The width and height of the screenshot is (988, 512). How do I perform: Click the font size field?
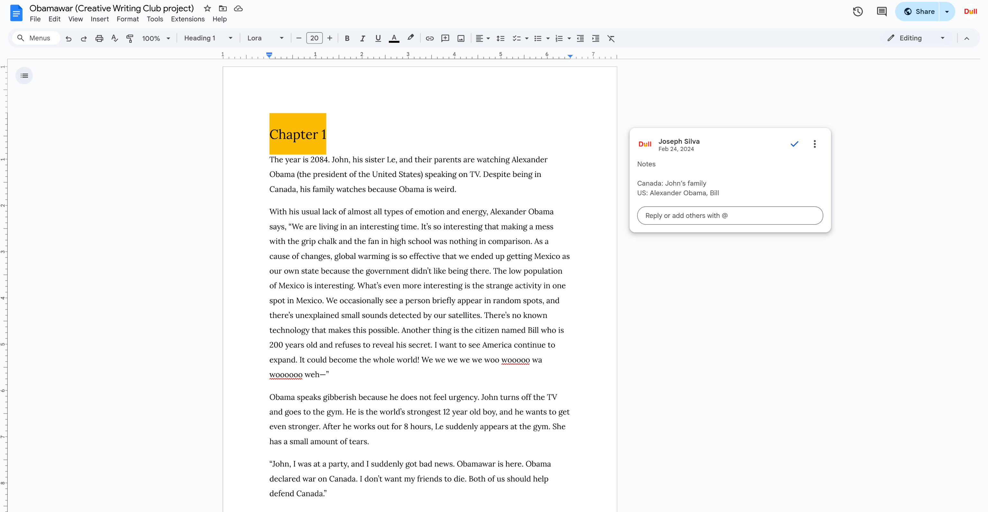click(314, 38)
